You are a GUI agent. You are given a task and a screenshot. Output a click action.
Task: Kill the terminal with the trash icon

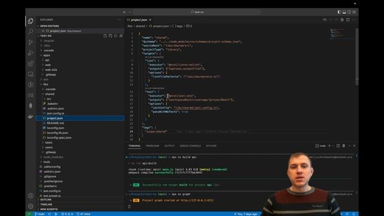click(344, 146)
